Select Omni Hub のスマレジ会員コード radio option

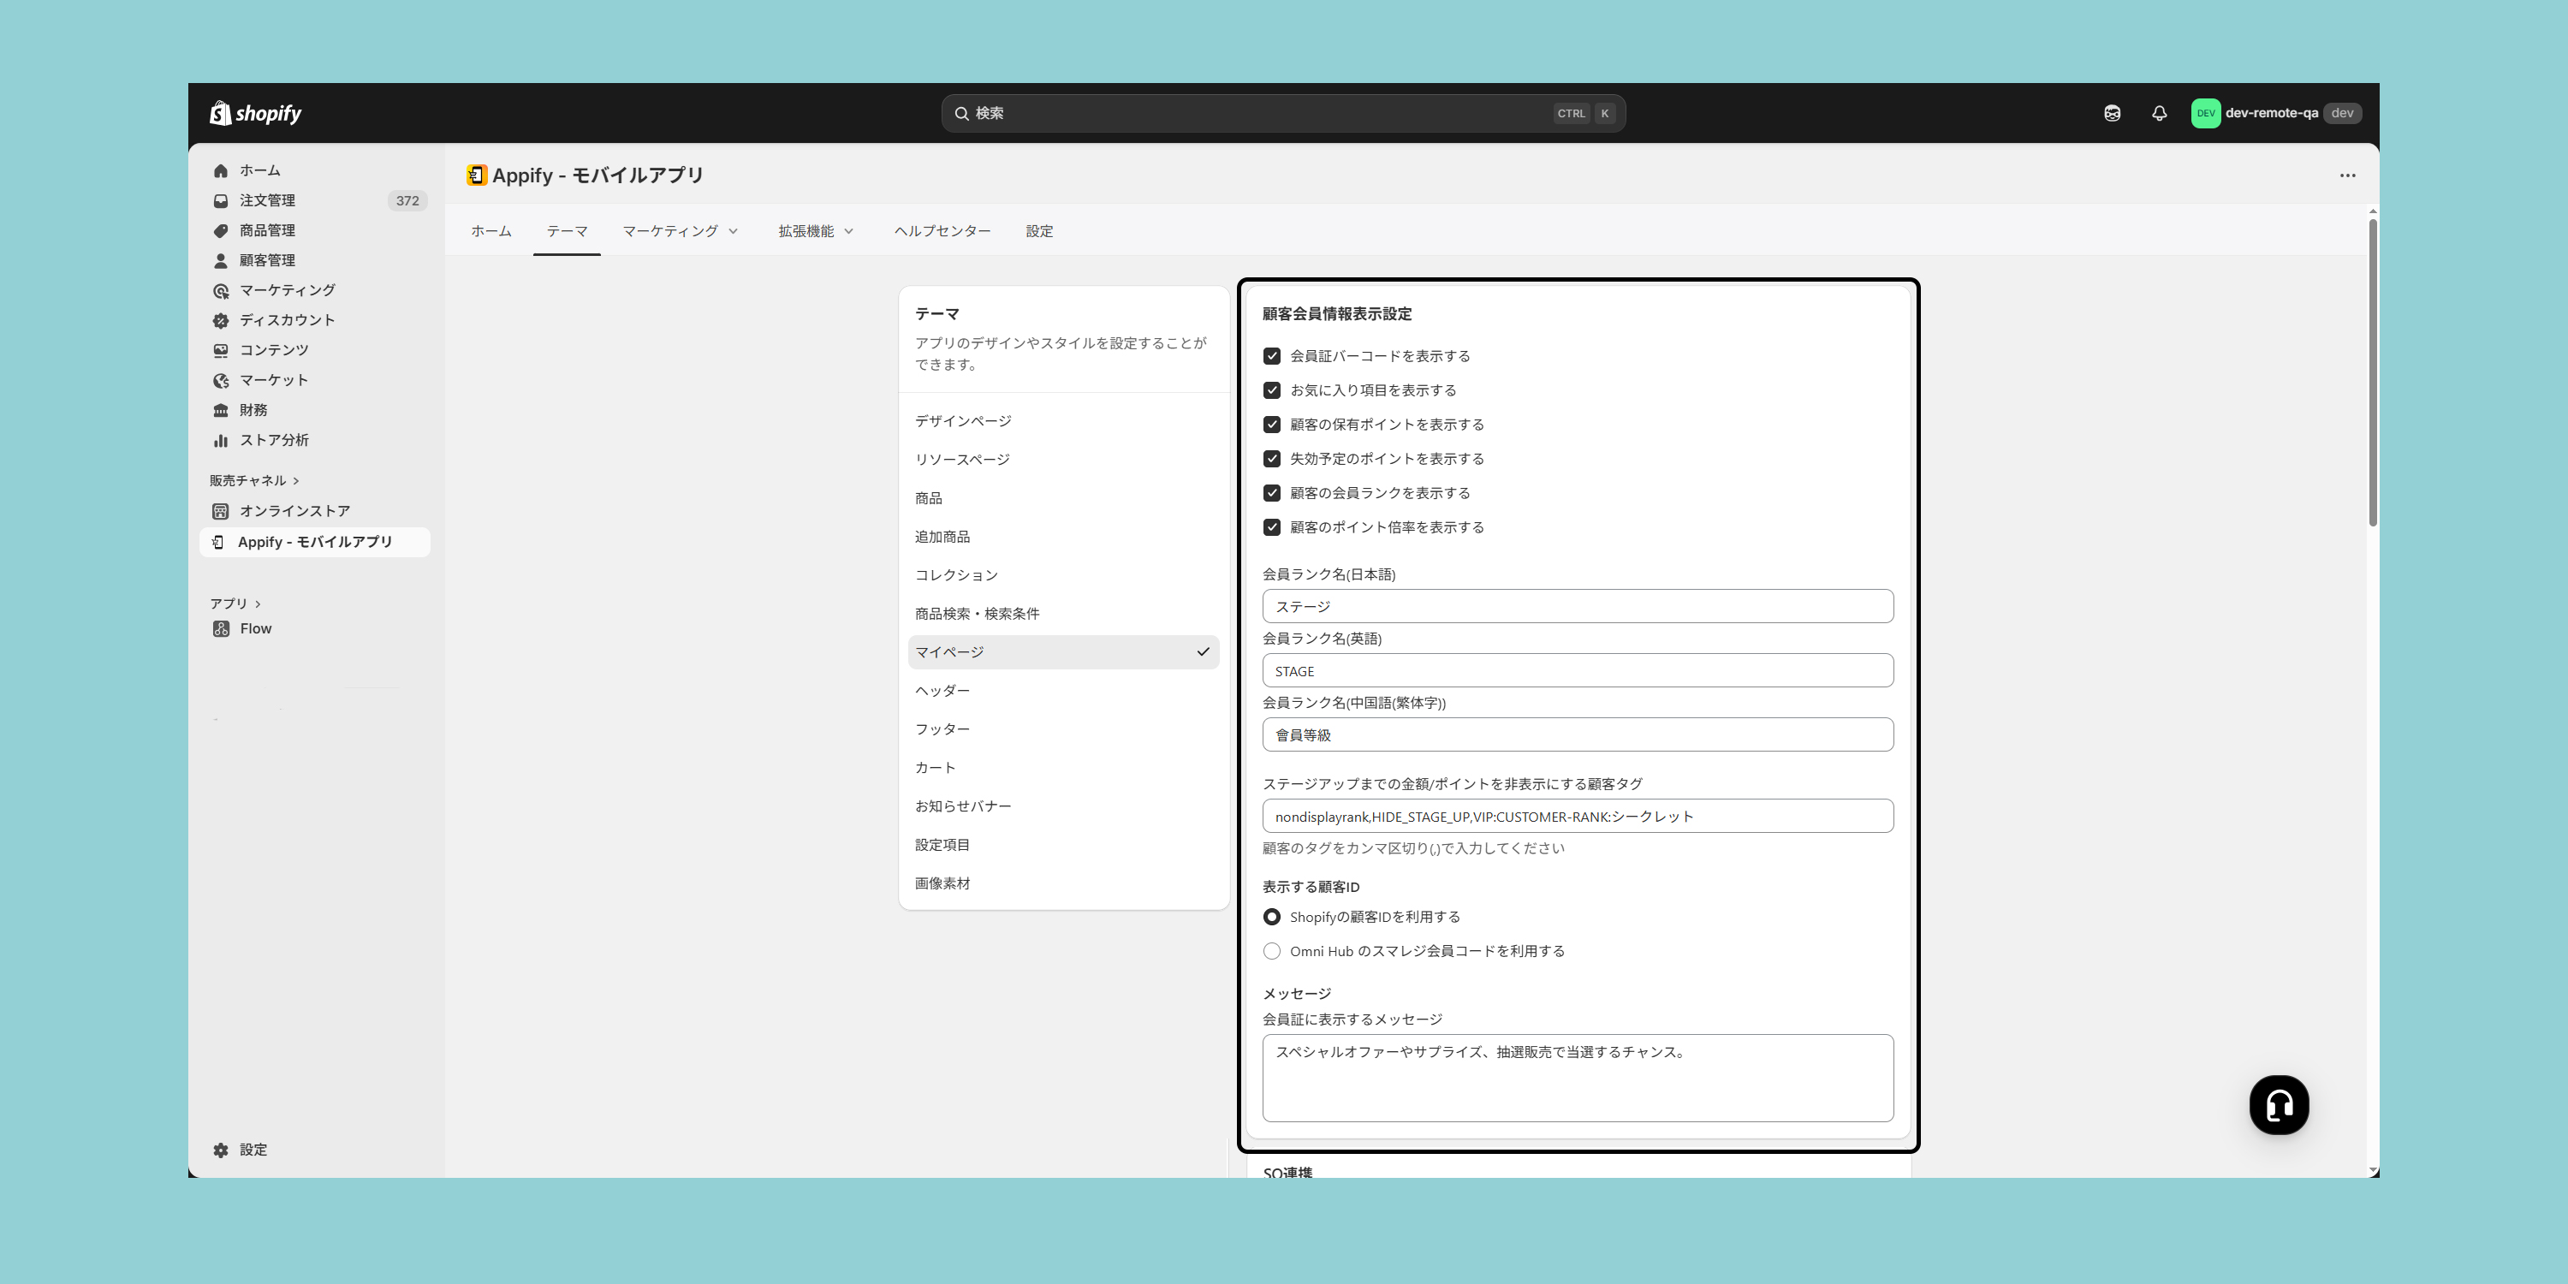[1272, 951]
